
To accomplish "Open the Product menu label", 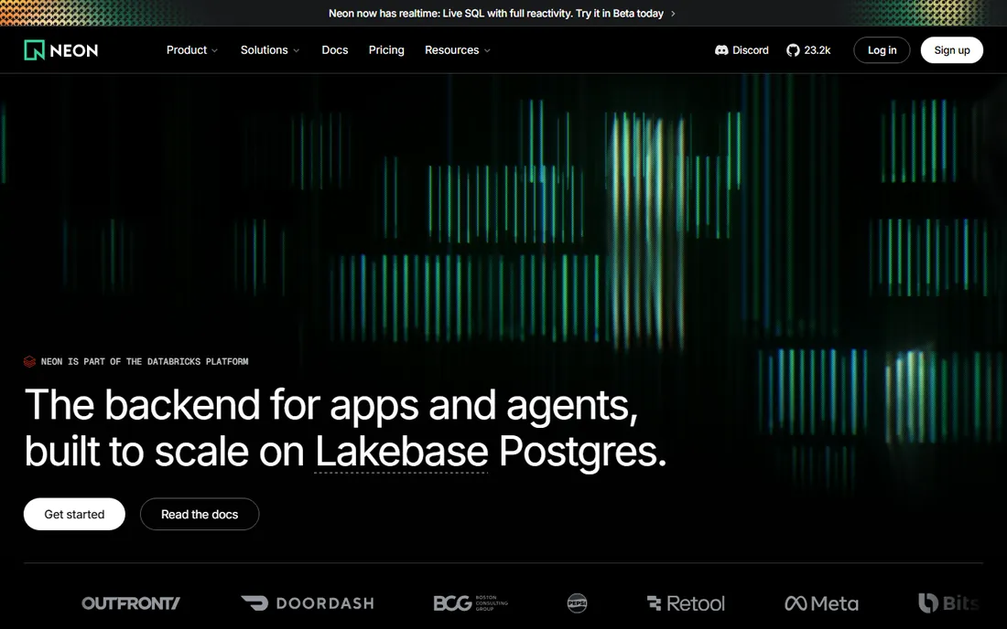I will [187, 50].
